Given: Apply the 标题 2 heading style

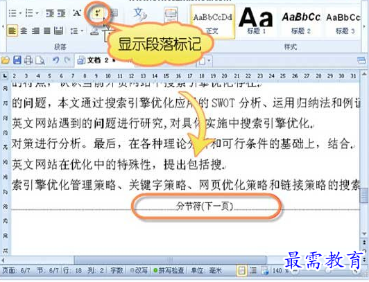Looking at the screenshot, I should coord(301,22).
